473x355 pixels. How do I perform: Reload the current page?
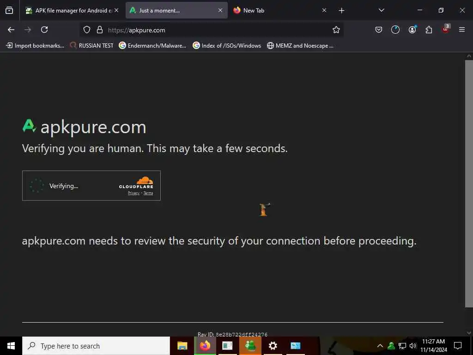coord(44,30)
